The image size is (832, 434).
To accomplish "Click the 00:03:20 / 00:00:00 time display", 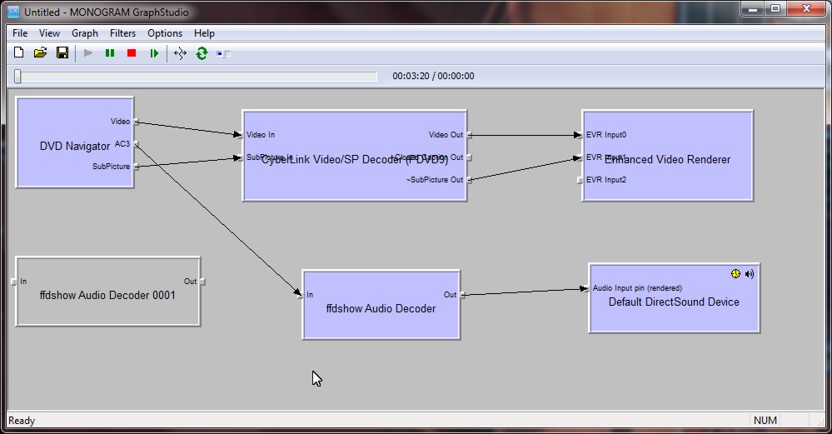I will [434, 76].
